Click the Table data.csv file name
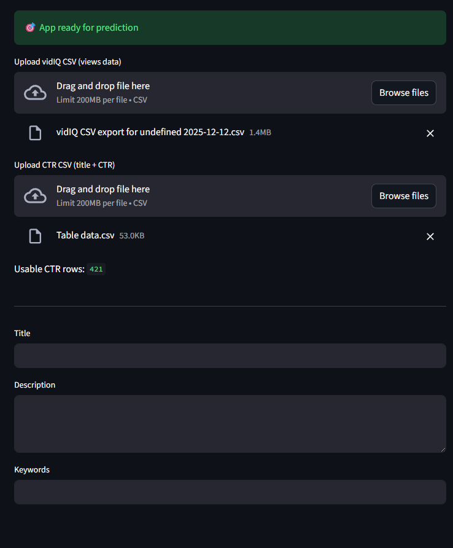 85,235
